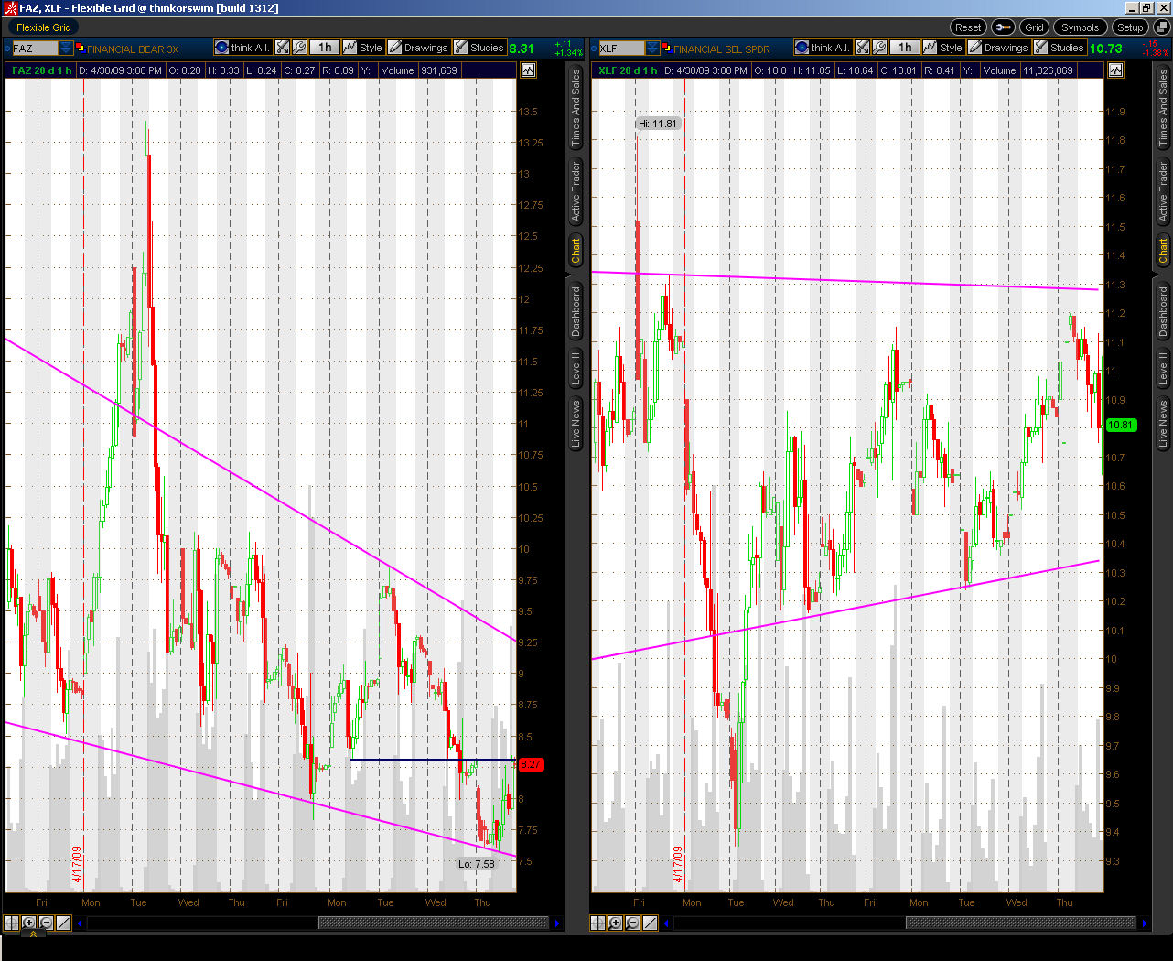
Task: Click the XLF symbol input field
Action: (x=620, y=49)
